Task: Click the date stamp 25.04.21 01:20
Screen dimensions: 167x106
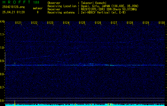Action: [14, 12]
